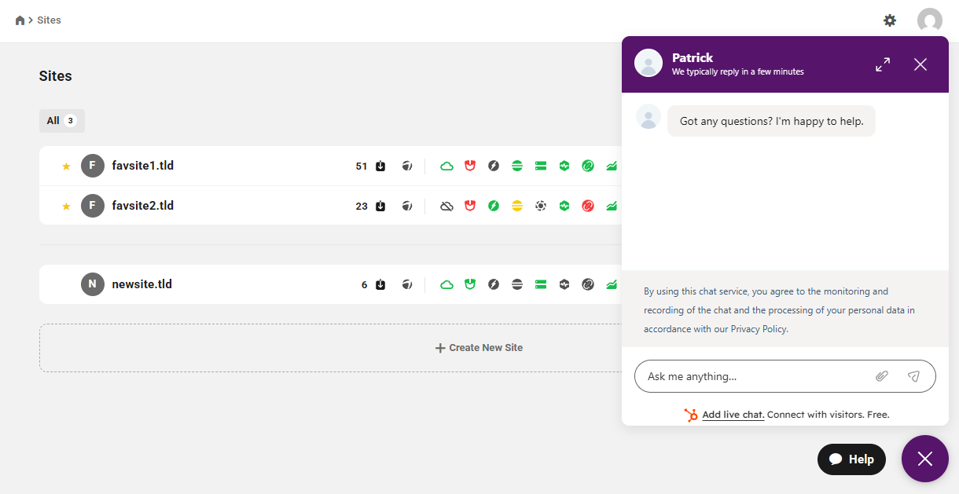Open grey uptime pulse icon for newsite.tld
This screenshot has height=494, width=959.
tap(564, 284)
